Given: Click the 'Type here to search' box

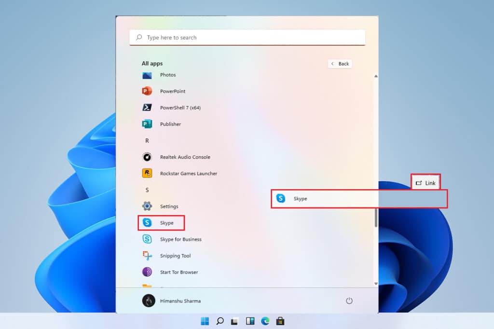Looking at the screenshot, I should click(x=247, y=38).
